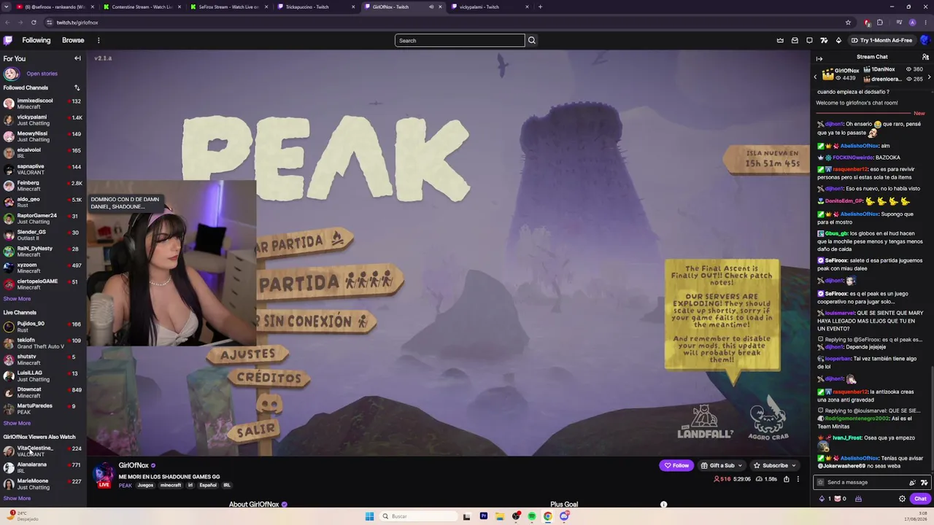Share the stream using the share icon

(x=786, y=479)
